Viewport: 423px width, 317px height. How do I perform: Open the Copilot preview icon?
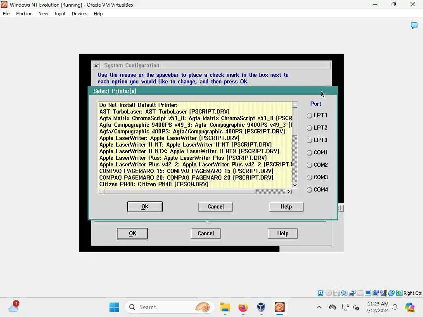click(410, 307)
